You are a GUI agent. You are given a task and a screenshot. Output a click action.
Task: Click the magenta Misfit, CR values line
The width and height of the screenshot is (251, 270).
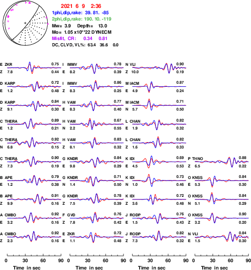tap(80, 38)
